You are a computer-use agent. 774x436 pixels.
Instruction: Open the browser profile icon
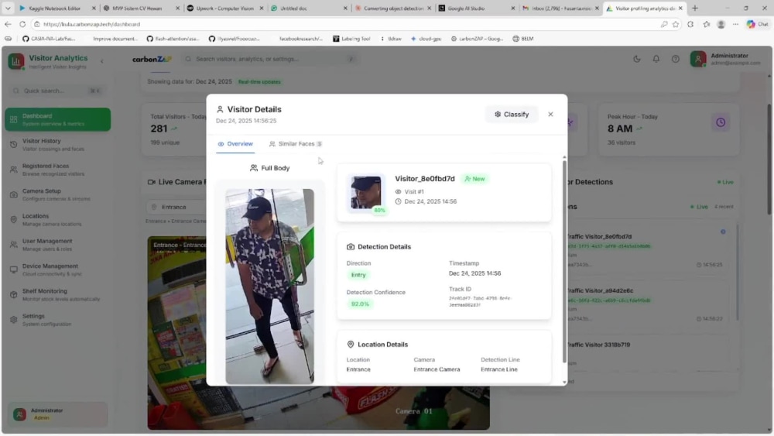coord(721,24)
